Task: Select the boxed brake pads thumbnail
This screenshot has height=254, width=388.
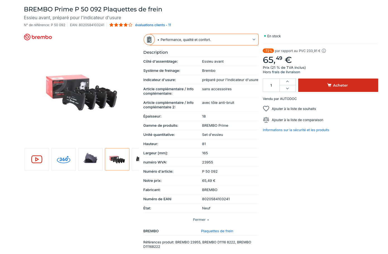Action: (x=117, y=159)
